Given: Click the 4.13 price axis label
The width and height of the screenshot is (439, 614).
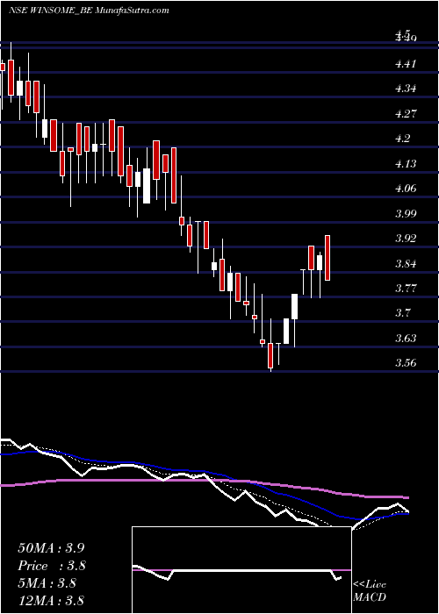Looking at the screenshot, I should [406, 164].
